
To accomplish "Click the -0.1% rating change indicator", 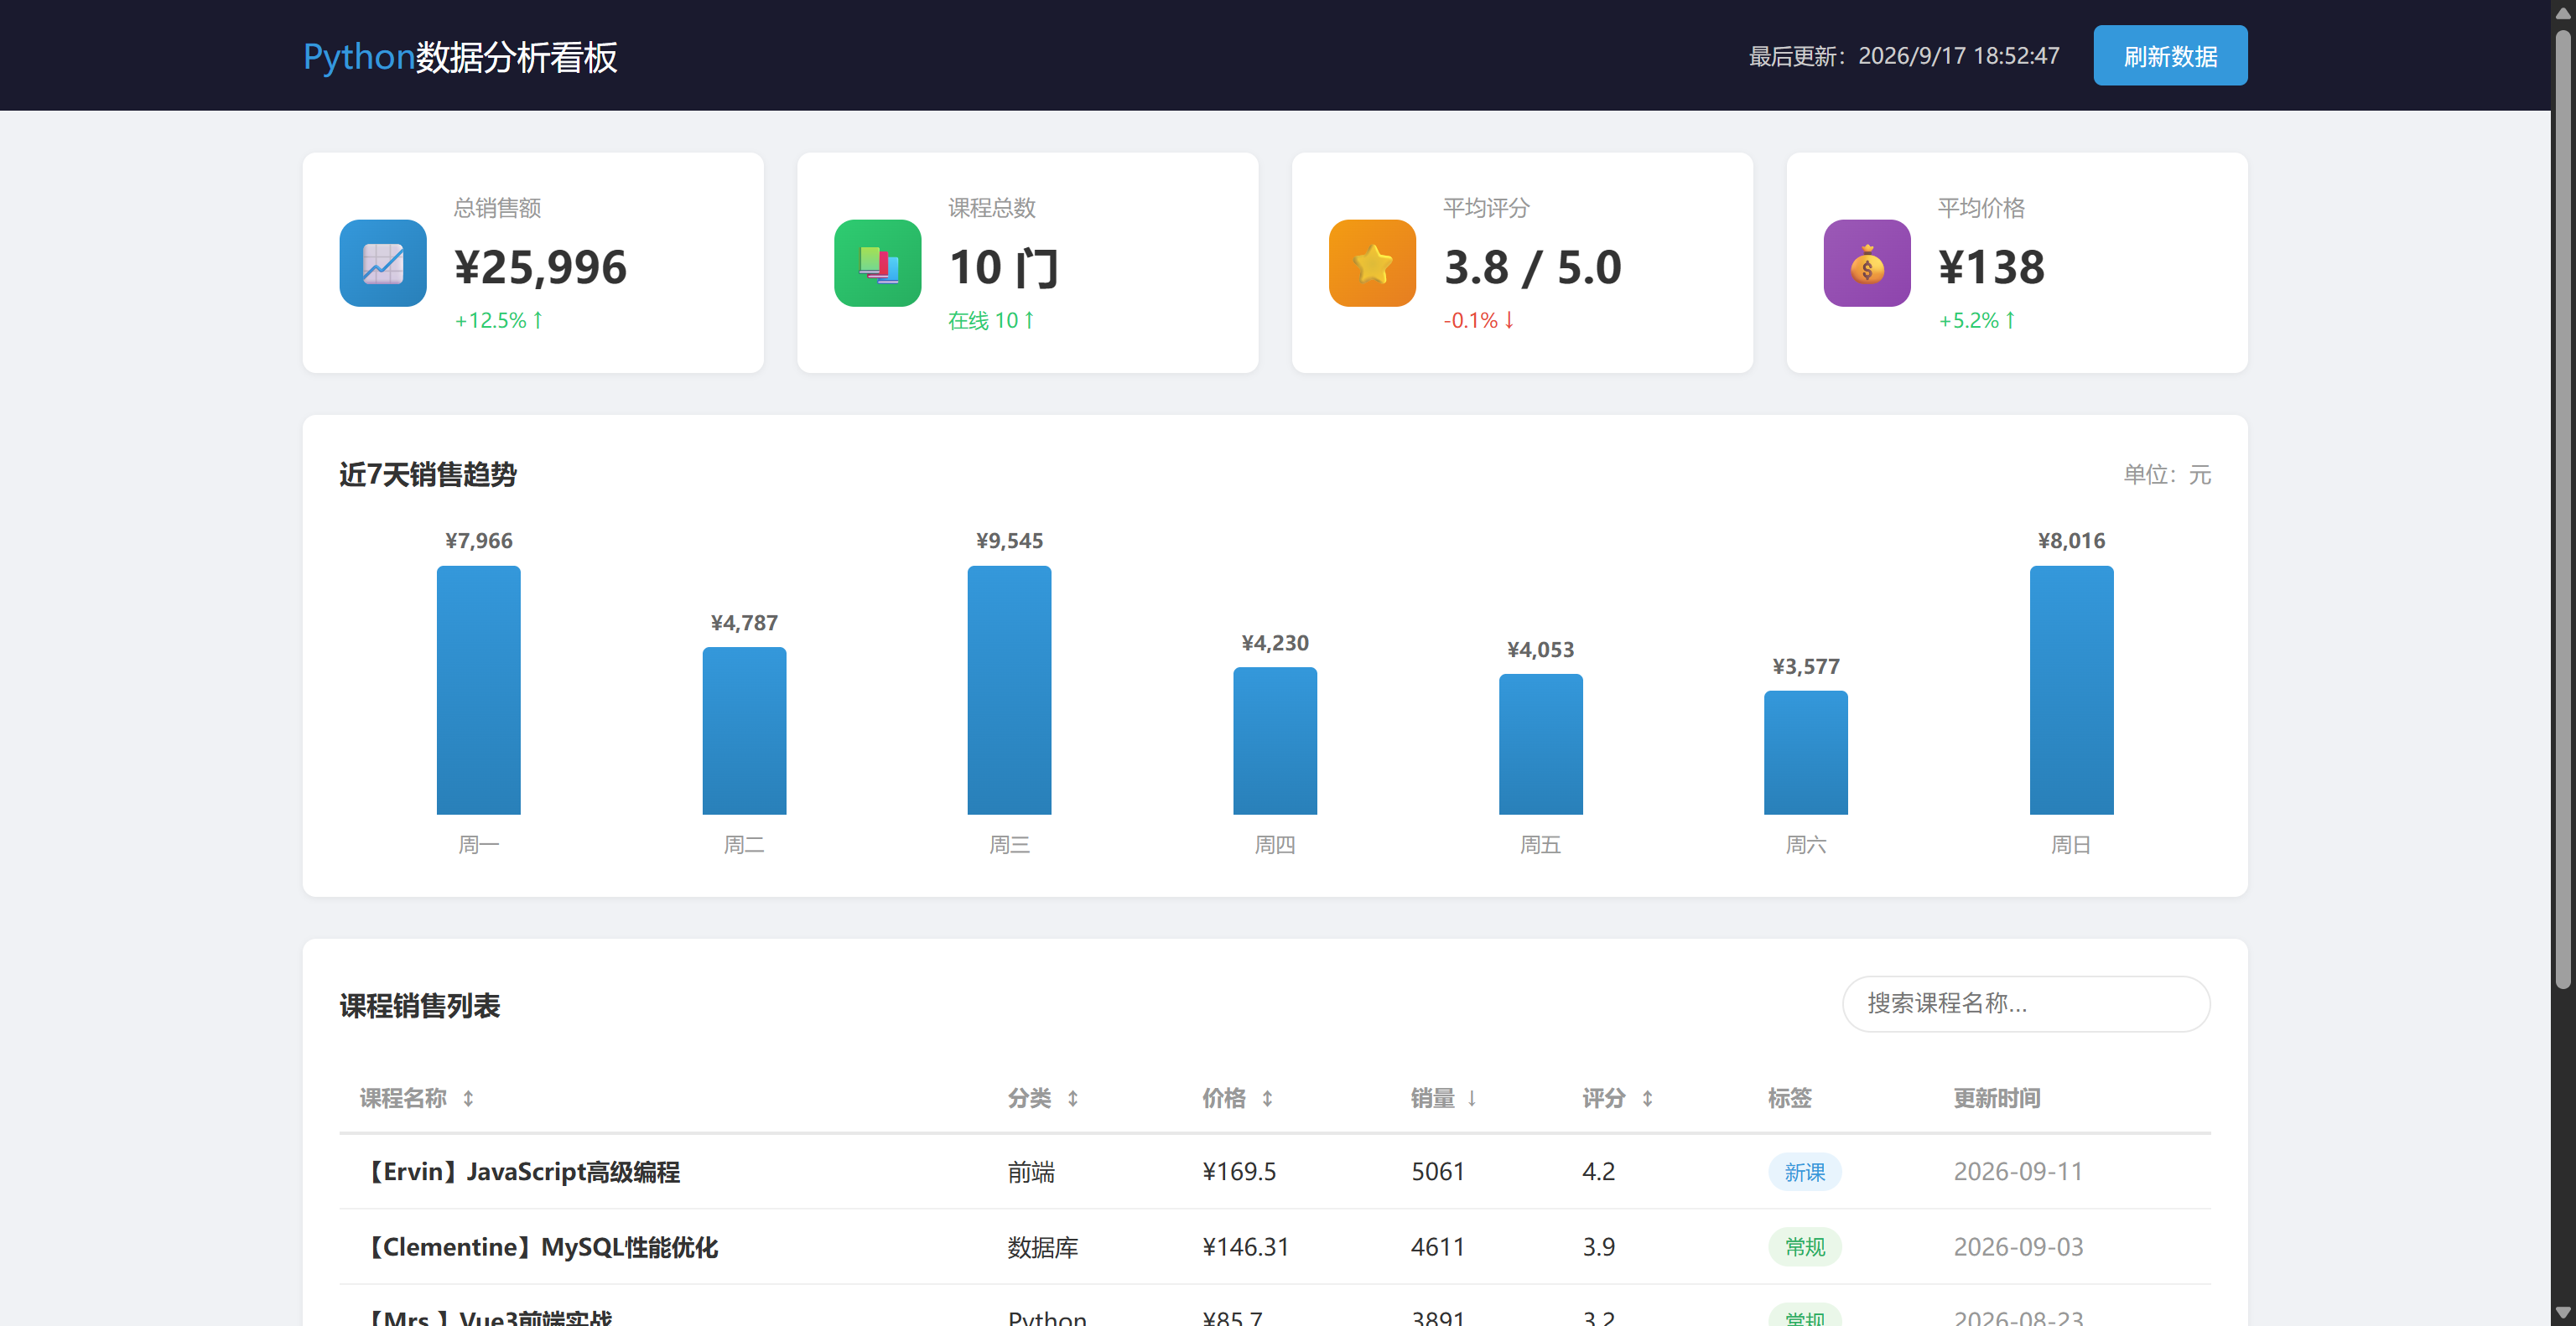I will coord(1479,319).
